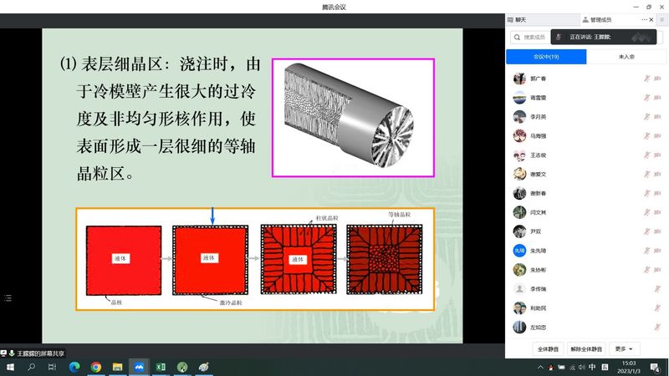
Task: Click the muted microphone icon for 郭广春
Action: [646, 79]
